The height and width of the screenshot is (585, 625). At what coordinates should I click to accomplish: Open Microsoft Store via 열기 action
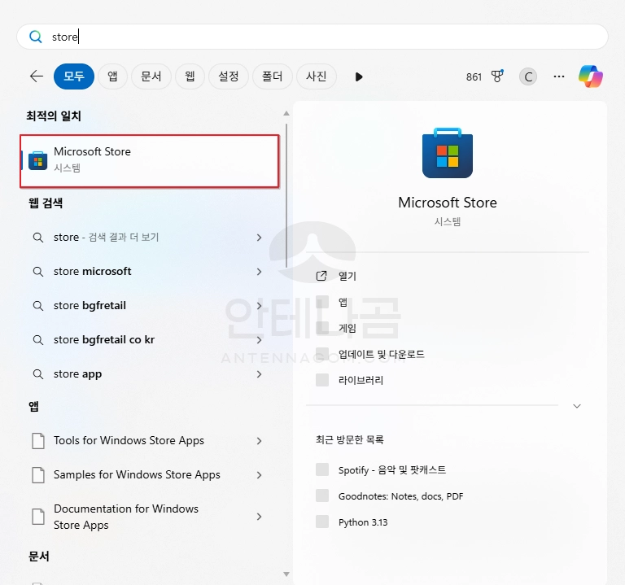(x=347, y=276)
